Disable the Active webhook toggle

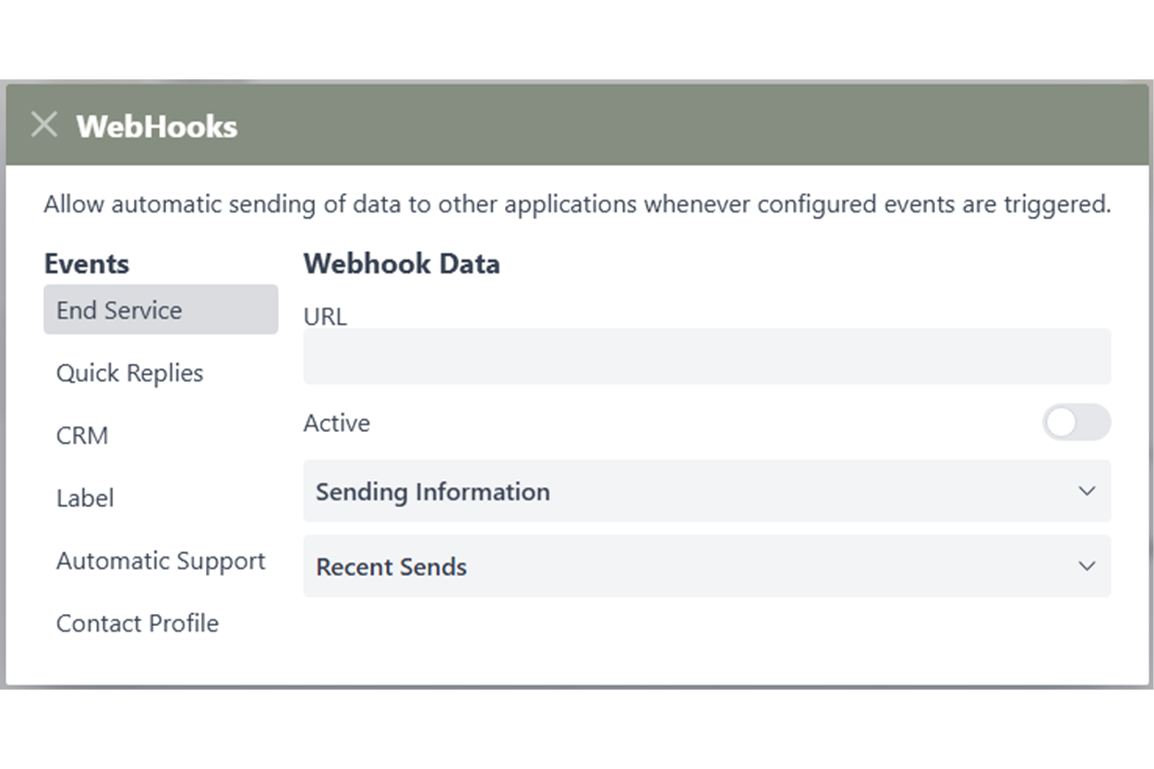pos(1076,423)
